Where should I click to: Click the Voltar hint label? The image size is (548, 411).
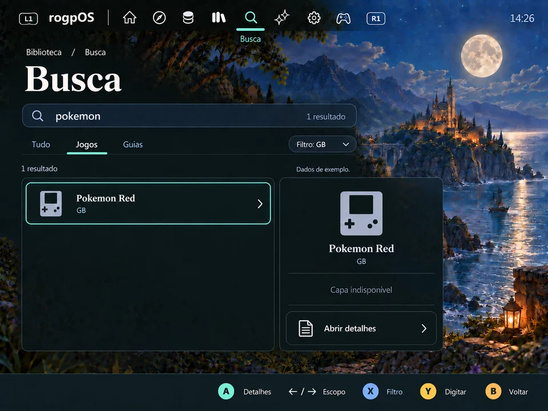point(518,392)
